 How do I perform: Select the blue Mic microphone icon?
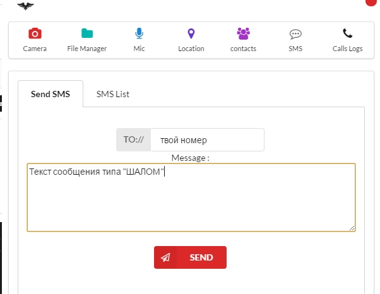tap(139, 34)
